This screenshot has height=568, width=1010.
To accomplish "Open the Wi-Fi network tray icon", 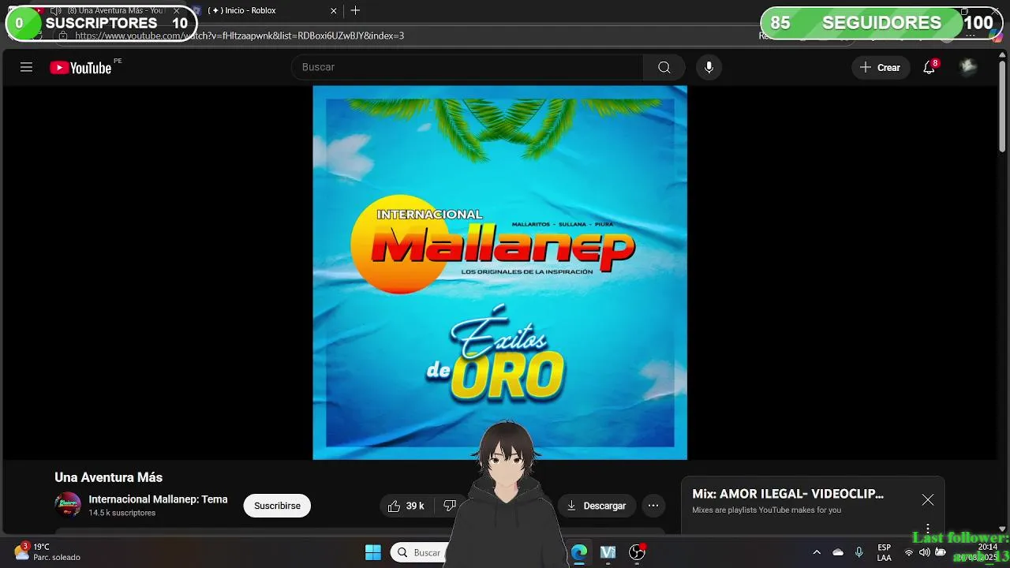I will [x=909, y=552].
